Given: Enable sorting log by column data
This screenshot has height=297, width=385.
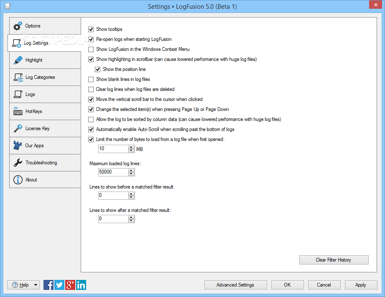Looking at the screenshot, I should tap(91, 120).
